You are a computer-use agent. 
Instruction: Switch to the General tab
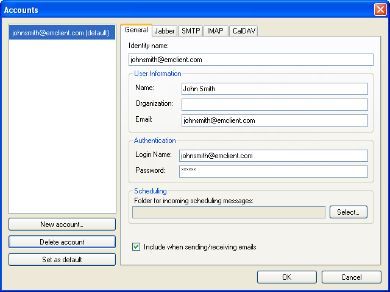click(x=136, y=30)
